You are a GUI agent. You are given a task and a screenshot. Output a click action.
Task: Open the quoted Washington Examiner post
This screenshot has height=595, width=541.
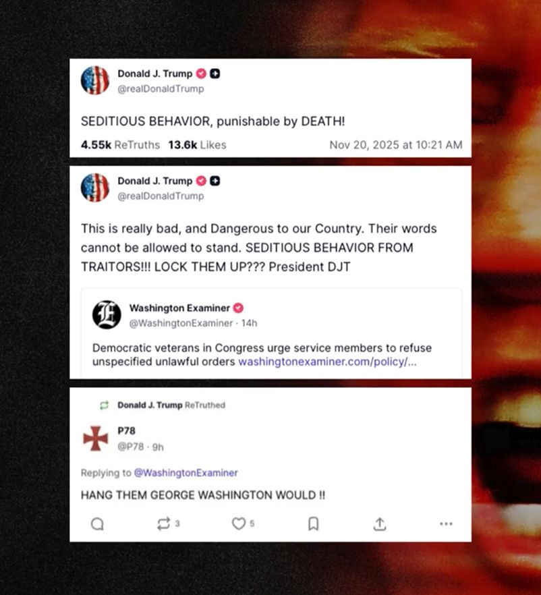pyautogui.click(x=271, y=333)
